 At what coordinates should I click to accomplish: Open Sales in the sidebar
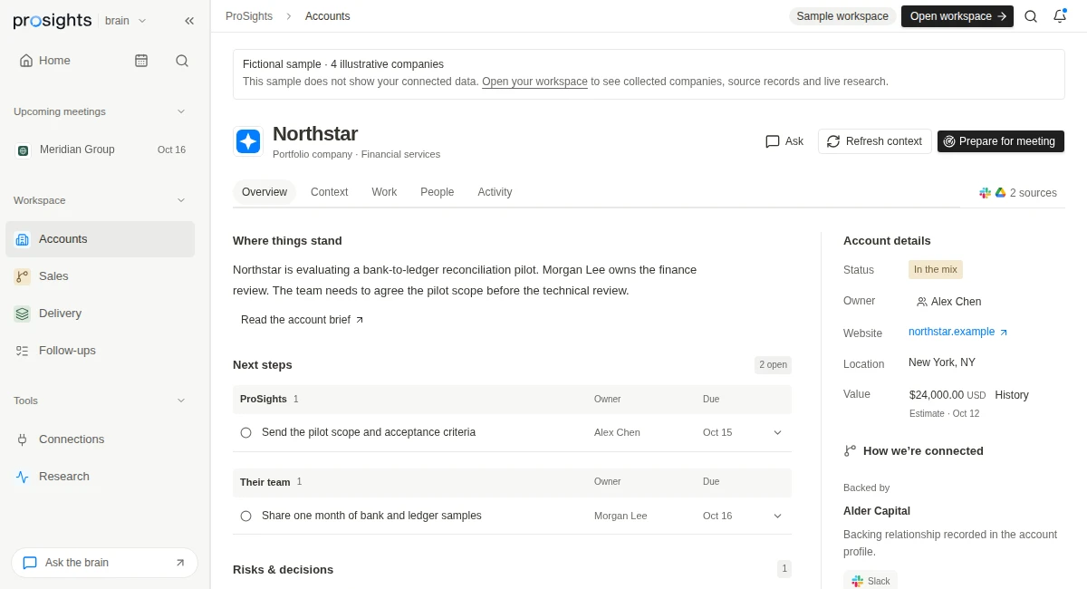(100, 276)
